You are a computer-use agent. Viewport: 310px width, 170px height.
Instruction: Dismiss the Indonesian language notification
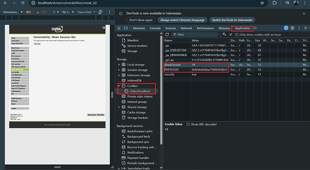[x=304, y=14]
